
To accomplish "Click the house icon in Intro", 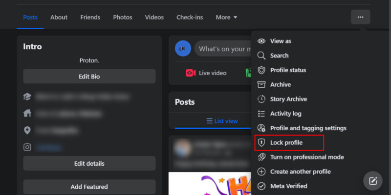I will coord(27,114).
